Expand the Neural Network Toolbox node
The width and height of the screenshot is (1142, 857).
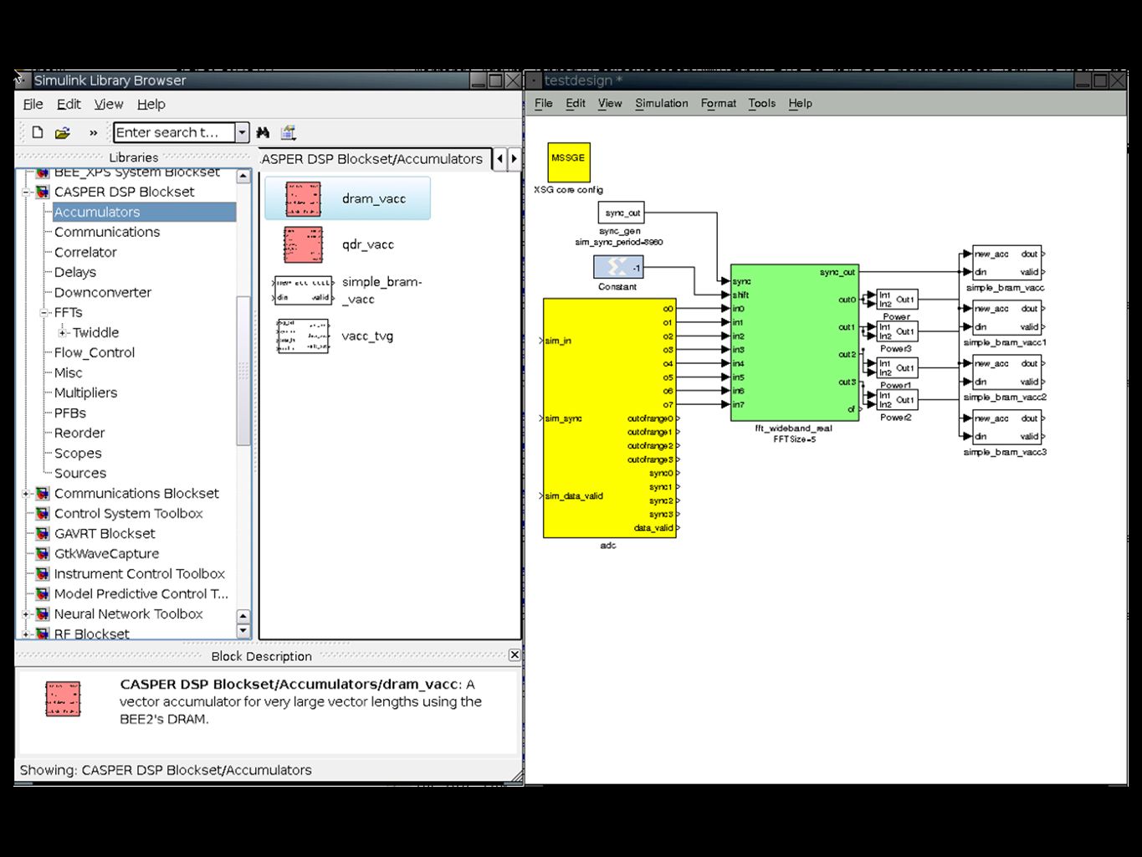click(x=26, y=614)
